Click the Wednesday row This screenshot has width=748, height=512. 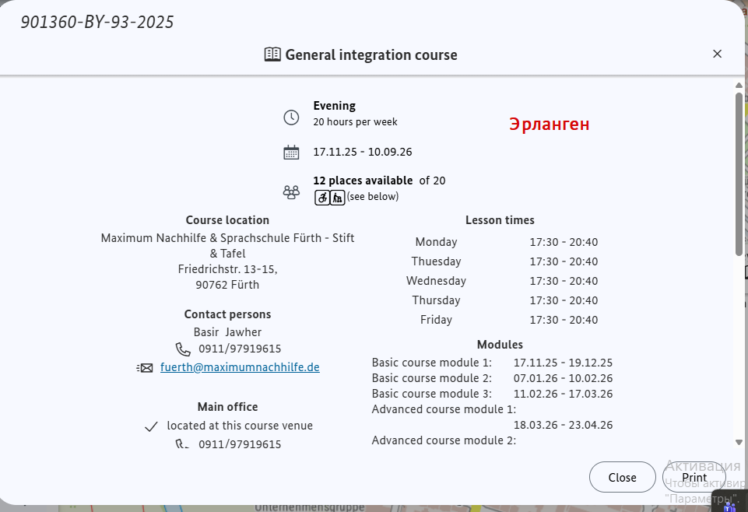pyautogui.click(x=500, y=281)
